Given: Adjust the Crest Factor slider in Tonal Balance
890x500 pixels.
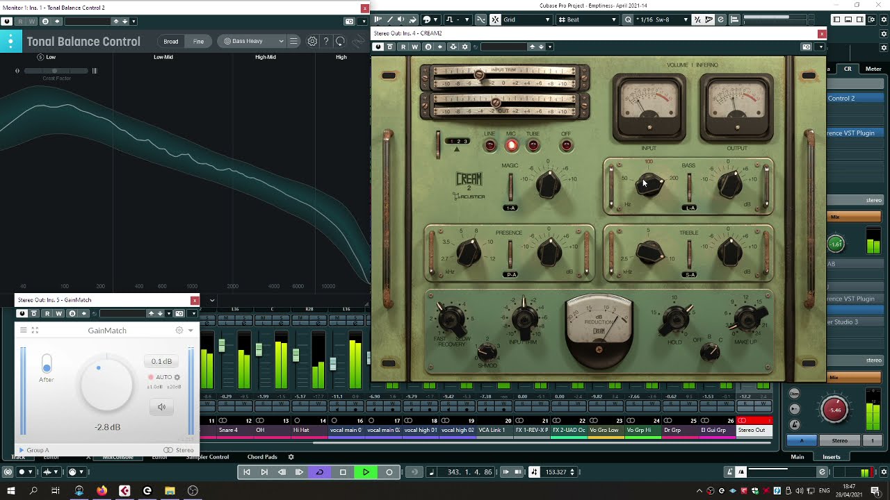Looking at the screenshot, I should point(57,71).
